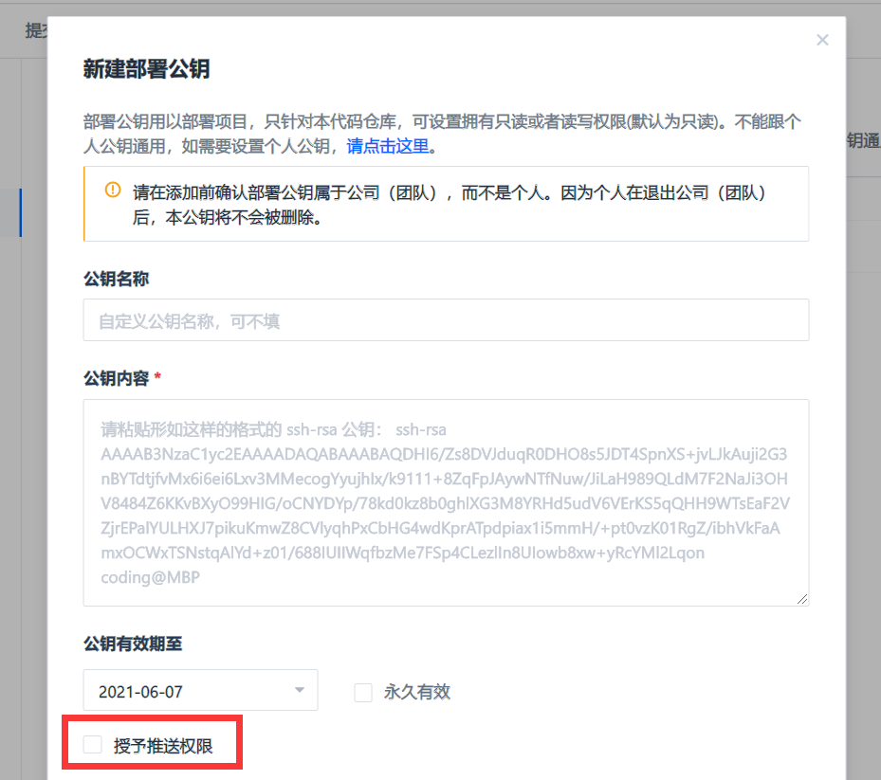This screenshot has height=780, width=881.
Task: Focus the 公钥名称 input field
Action: (446, 321)
